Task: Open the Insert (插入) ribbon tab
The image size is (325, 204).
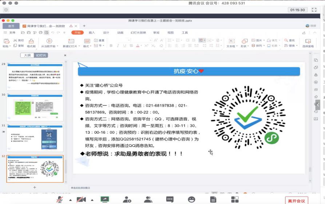Action: coord(92,32)
